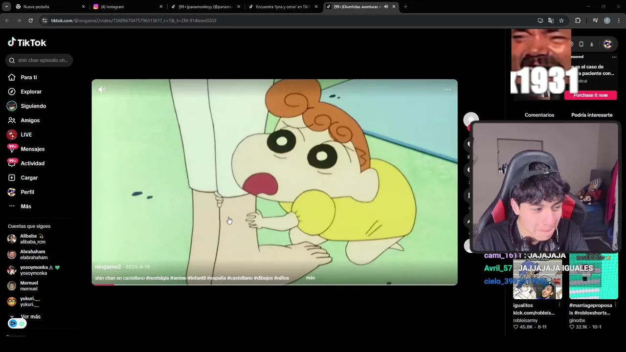Open the #marriageproposals recommended video thumbnail
This screenshot has width=626, height=352.
(594, 277)
